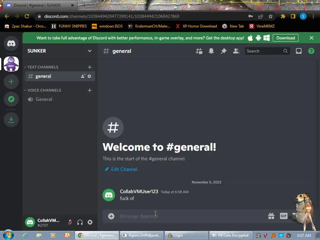Select the #general text channel
Image resolution: width=320 pixels, height=240 pixels.
coord(60,76)
